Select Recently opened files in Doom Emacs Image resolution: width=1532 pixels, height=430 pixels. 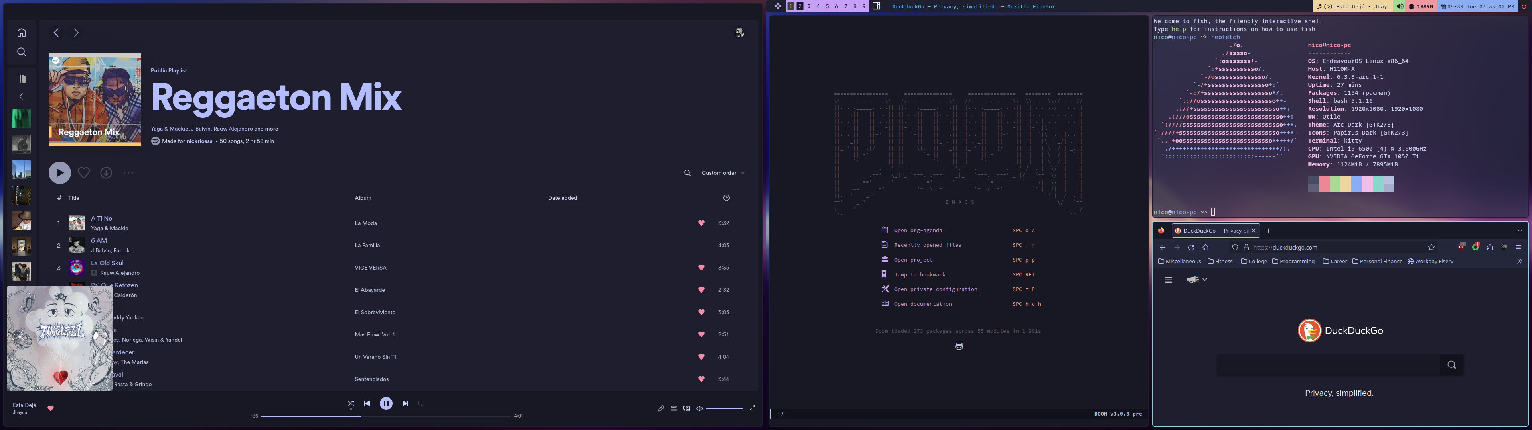click(928, 245)
